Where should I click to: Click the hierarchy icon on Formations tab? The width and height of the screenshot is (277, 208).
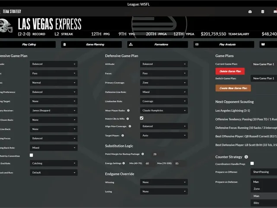point(131,44)
